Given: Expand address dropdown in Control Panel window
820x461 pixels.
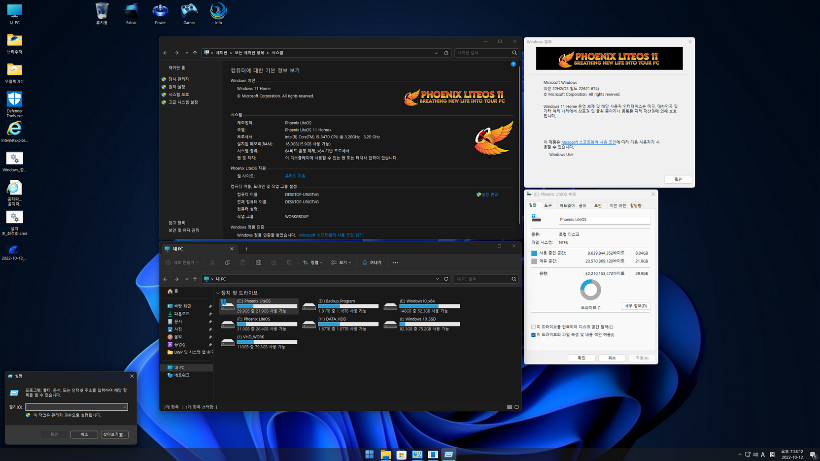Looking at the screenshot, I should pos(436,53).
